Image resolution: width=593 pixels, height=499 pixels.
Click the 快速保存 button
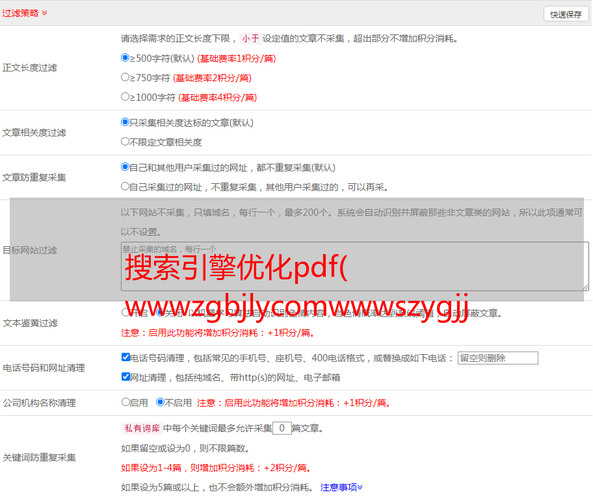566,14
